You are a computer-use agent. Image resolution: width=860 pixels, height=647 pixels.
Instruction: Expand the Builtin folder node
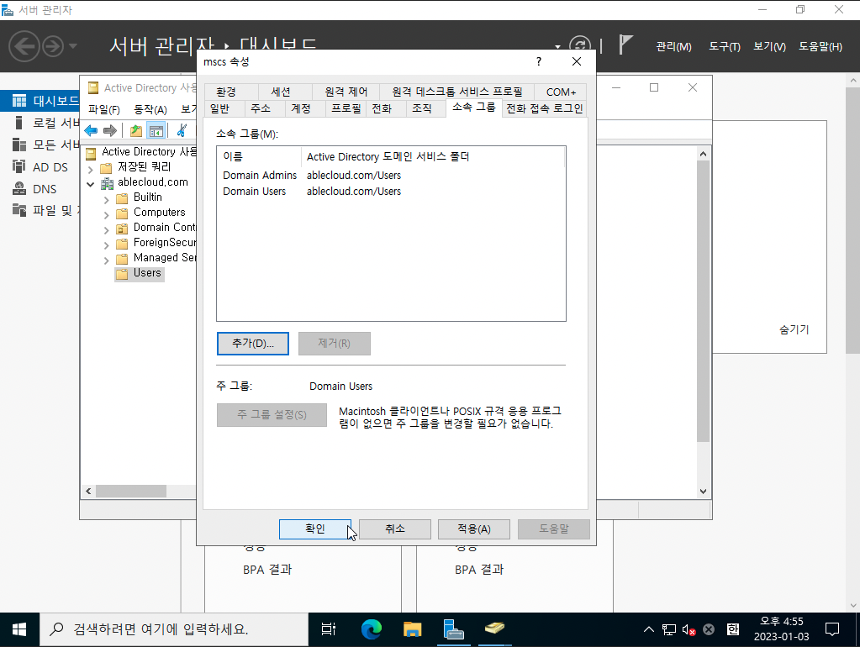coord(107,200)
